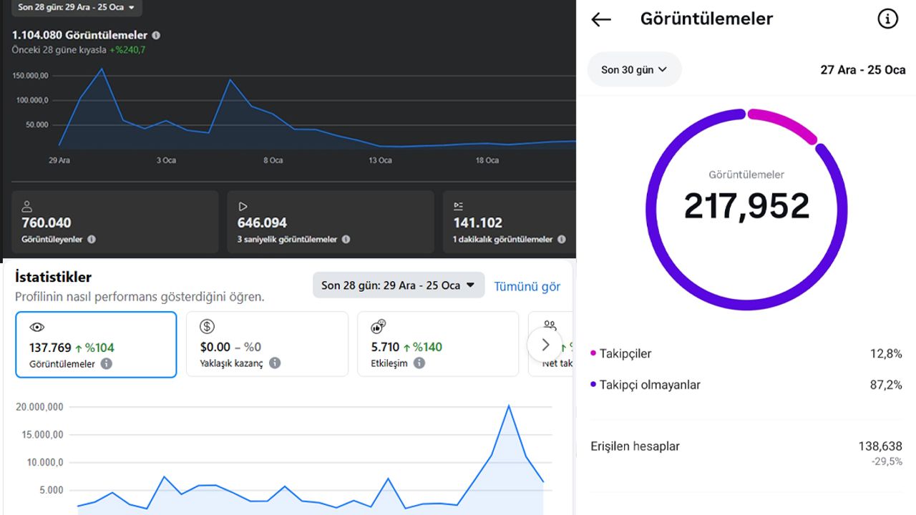The image size is (916, 515).
Task: Open the Son 30 gün dropdown
Action: point(634,69)
